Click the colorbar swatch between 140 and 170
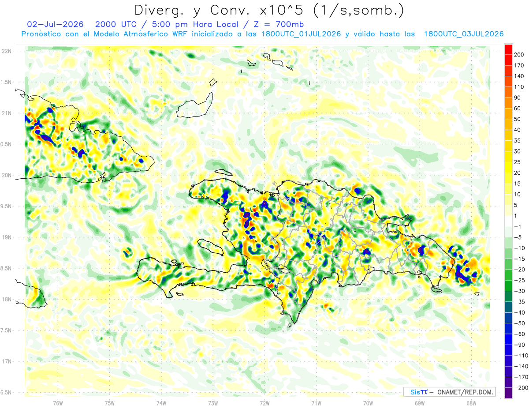 click(x=508, y=71)
